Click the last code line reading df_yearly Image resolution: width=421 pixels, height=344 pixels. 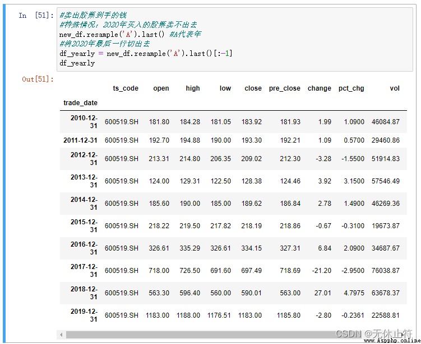[x=77, y=63]
